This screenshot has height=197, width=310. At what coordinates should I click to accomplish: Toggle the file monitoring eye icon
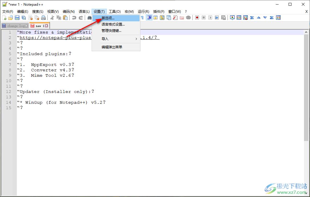point(188,18)
